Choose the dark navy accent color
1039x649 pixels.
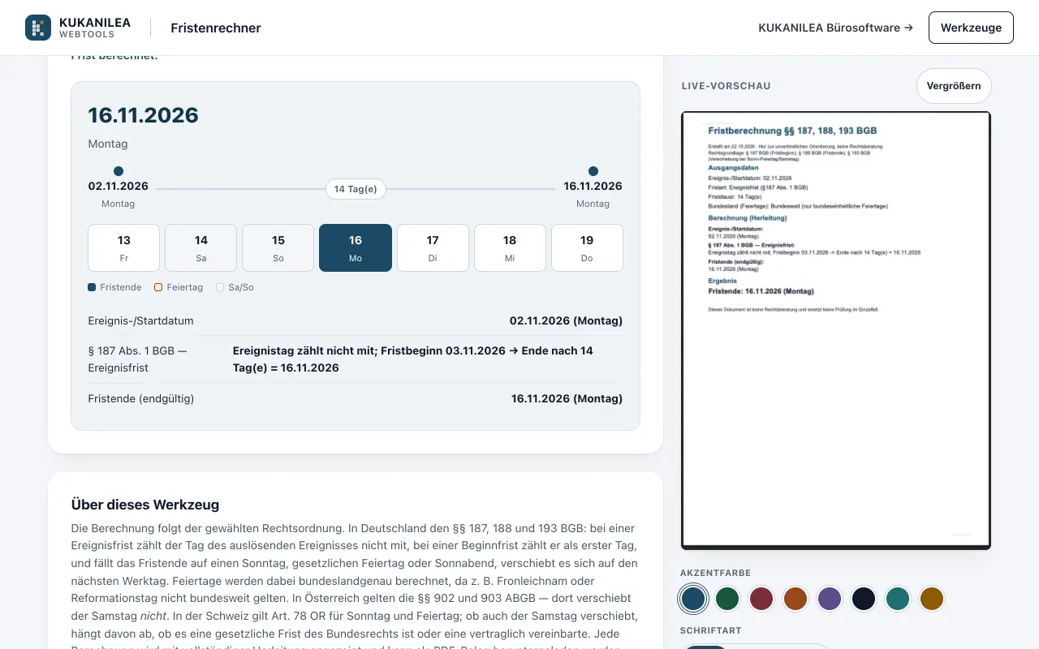[x=864, y=599]
